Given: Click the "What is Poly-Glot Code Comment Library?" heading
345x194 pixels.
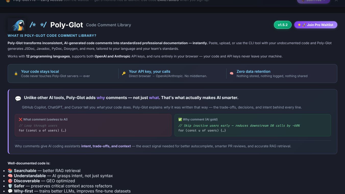Looking at the screenshot, I should (52, 35).
